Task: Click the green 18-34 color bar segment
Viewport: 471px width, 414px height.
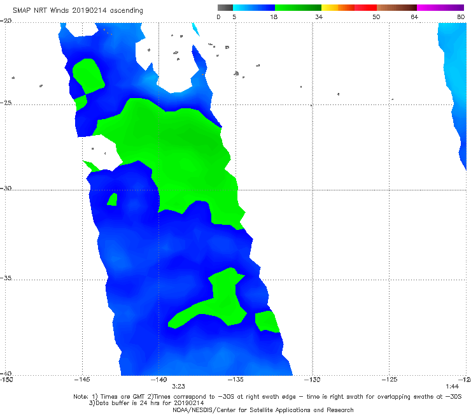Action: point(298,8)
